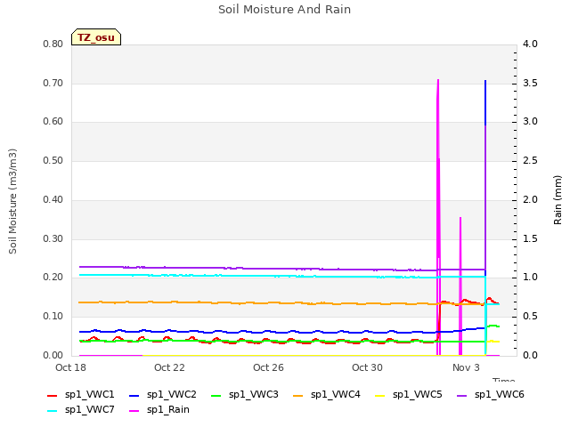Image resolution: width=570 pixels, height=427 pixels.
Task: Click the blue sp1_VWC2 legend swatch
Action: tap(134, 396)
